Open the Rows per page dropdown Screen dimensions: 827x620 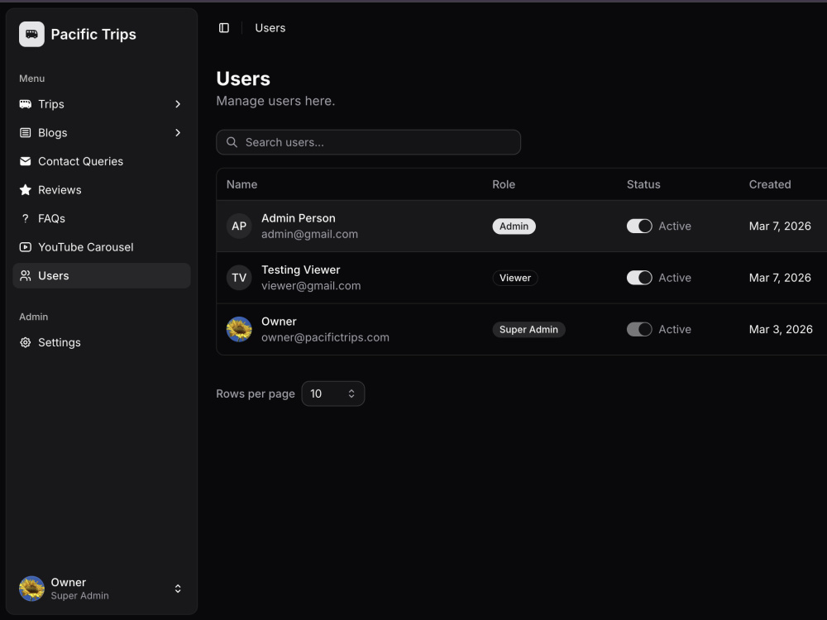tap(332, 393)
